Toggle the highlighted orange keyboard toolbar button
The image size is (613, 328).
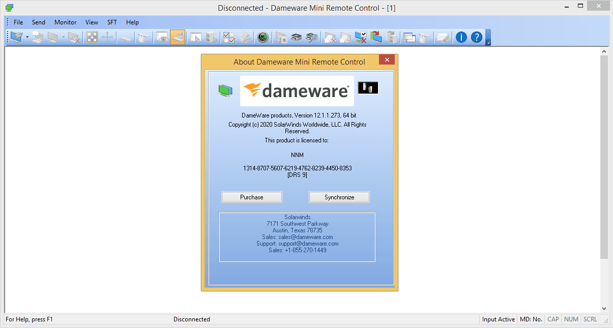[x=178, y=37]
